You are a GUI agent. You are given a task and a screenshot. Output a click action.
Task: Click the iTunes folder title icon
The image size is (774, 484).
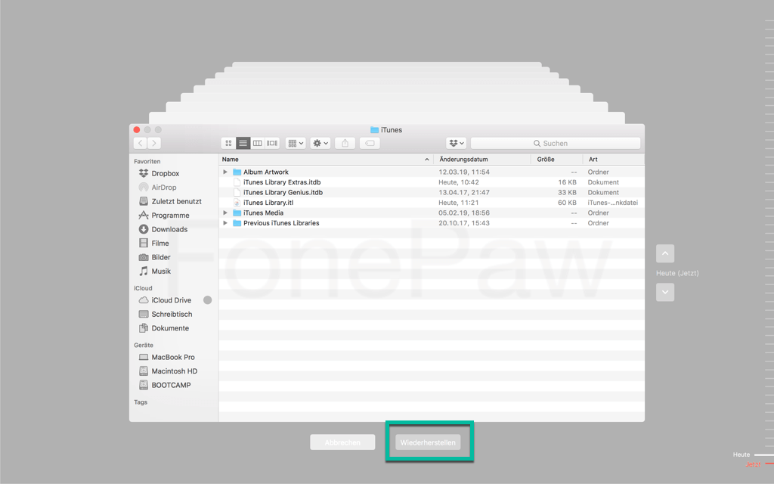click(x=375, y=130)
